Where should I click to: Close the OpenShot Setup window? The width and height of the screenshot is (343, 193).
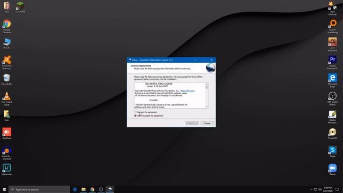[x=212, y=60]
